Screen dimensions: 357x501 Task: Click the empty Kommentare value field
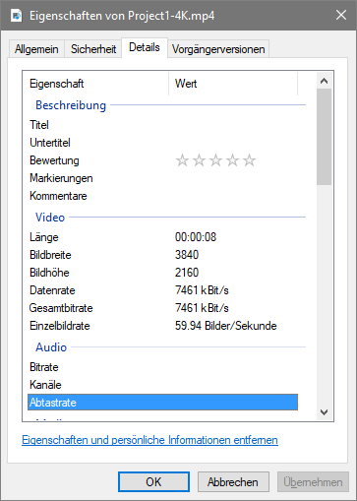tap(233, 196)
